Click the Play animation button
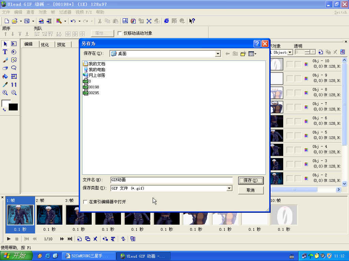349x261 pixels. 9,239
